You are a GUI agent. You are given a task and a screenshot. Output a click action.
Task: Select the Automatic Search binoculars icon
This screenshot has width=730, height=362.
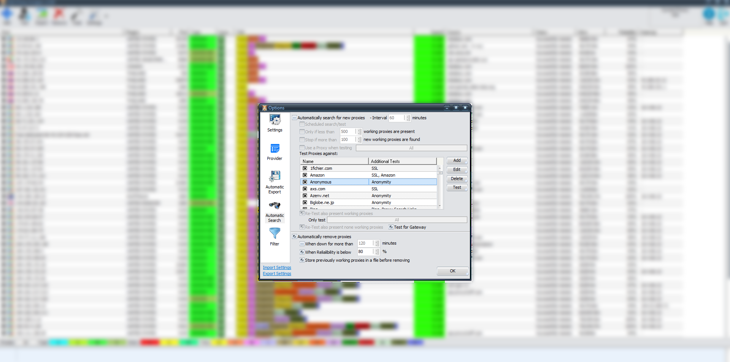click(x=275, y=206)
